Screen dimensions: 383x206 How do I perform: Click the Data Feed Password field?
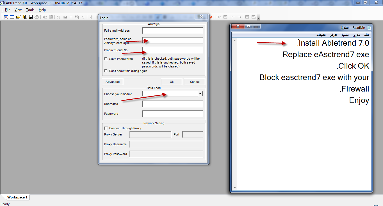[x=172, y=114]
